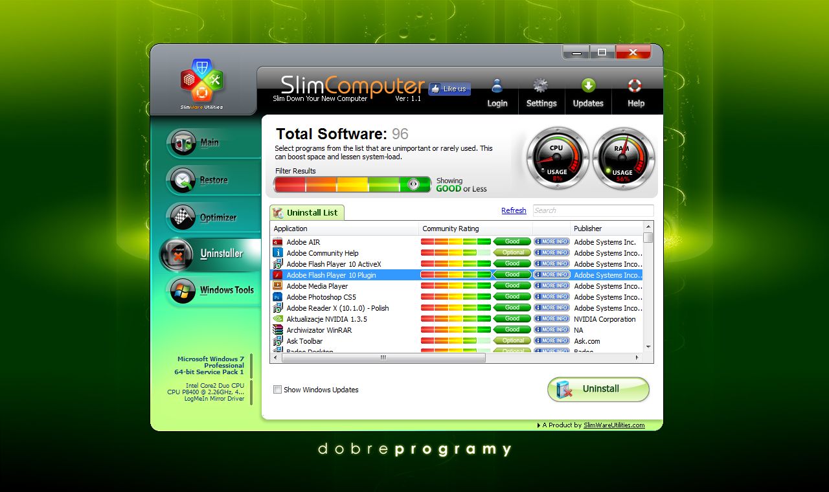
Task: Open More Info for Adobe Photoshop CS5
Action: click(x=552, y=296)
